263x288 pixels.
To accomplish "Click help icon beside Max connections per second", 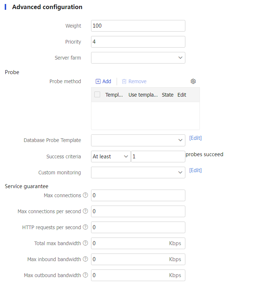I will [85, 211].
